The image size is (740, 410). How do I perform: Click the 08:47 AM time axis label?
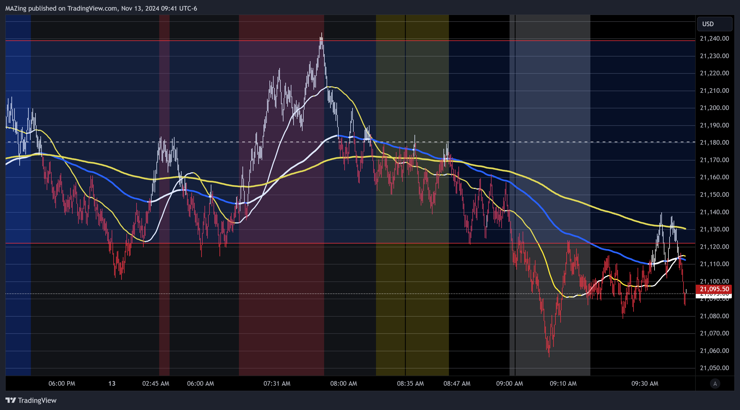click(457, 383)
